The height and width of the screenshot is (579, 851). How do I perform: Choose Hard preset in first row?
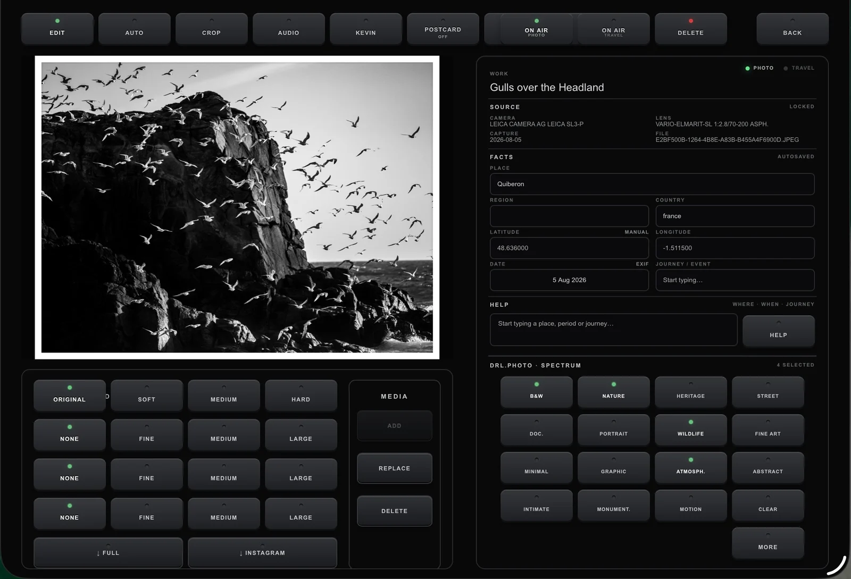[301, 396]
